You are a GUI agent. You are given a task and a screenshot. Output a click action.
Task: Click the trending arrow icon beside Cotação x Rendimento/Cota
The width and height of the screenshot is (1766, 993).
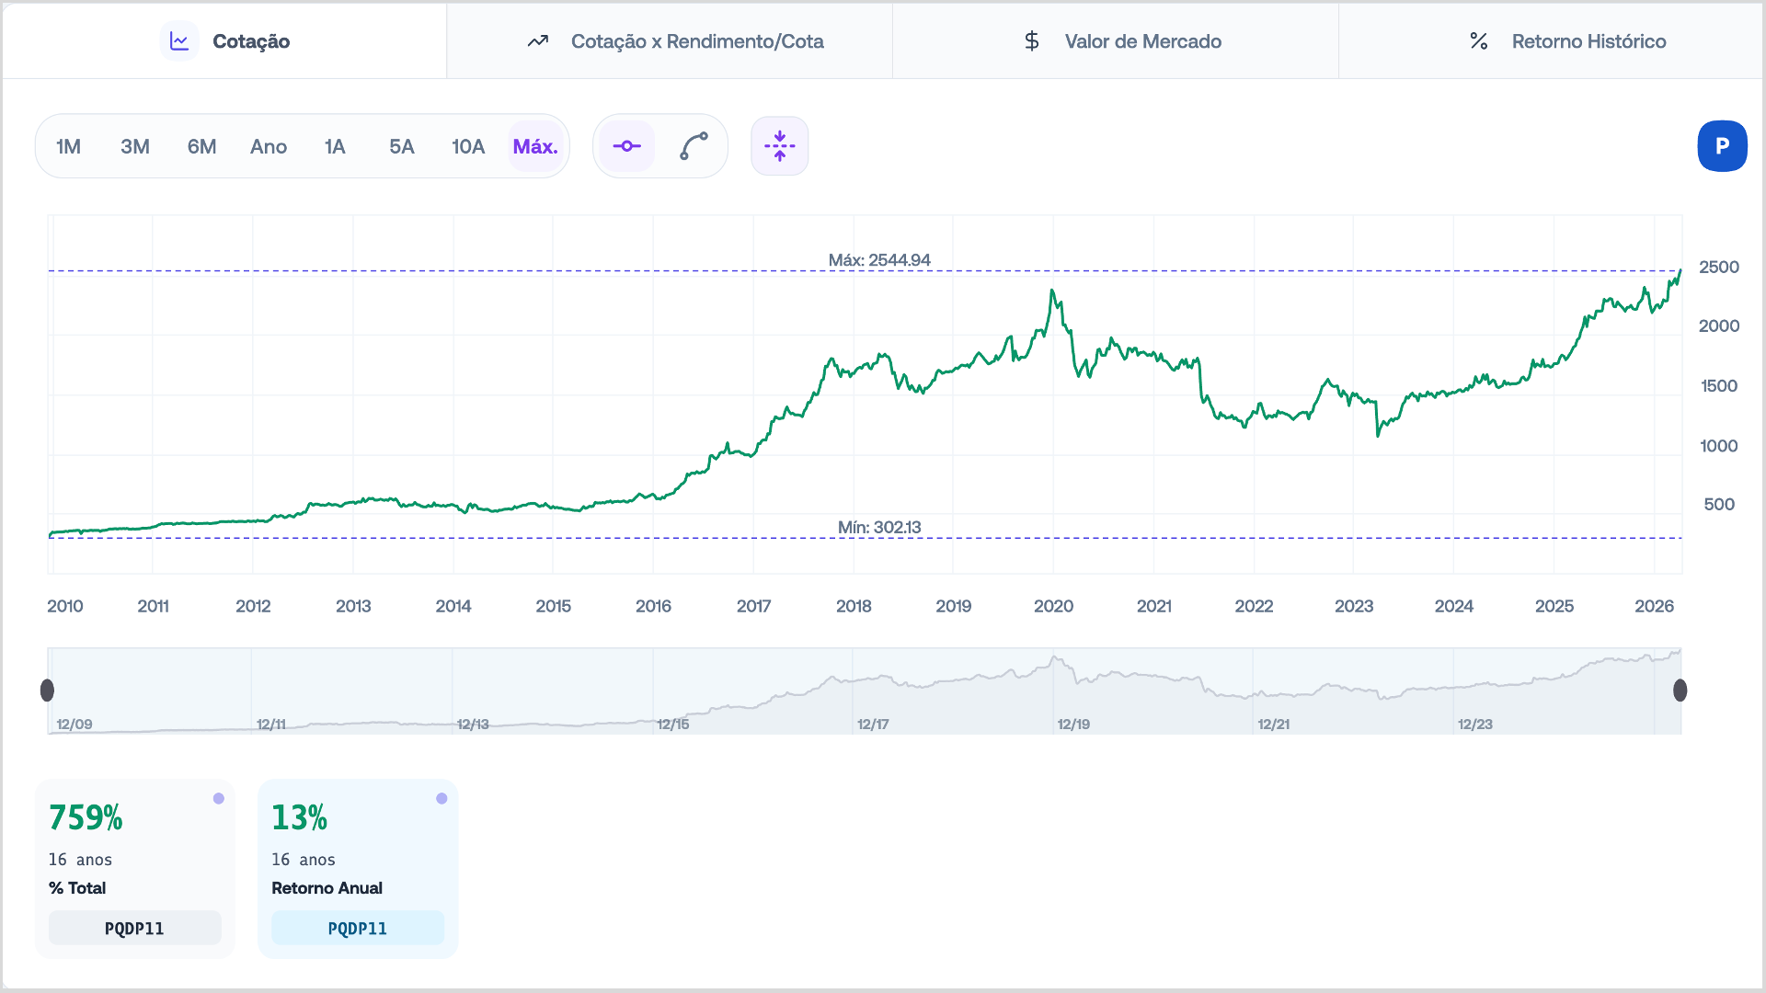pyautogui.click(x=538, y=41)
